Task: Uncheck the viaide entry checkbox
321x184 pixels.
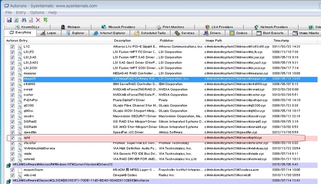Action: [x=12, y=154]
